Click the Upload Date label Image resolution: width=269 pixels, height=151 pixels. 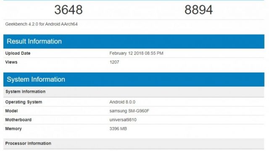(18, 53)
